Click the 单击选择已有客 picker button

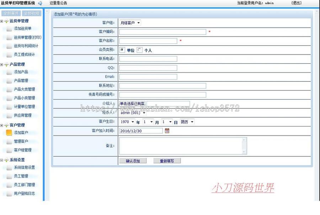point(132,103)
